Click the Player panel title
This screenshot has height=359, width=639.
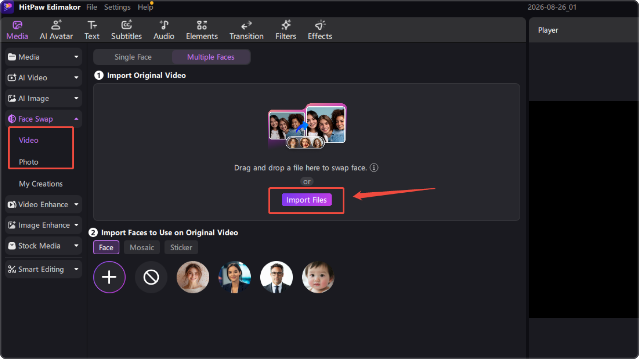tap(548, 30)
